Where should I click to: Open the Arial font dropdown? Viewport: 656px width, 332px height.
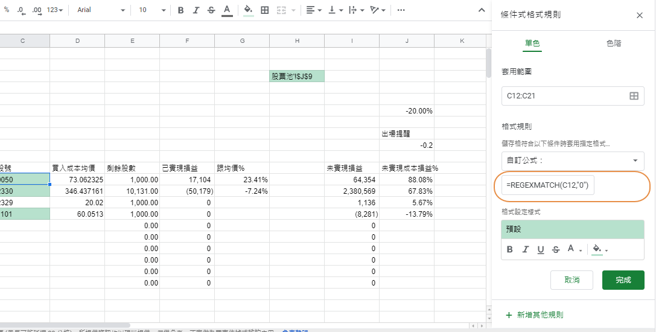point(101,10)
